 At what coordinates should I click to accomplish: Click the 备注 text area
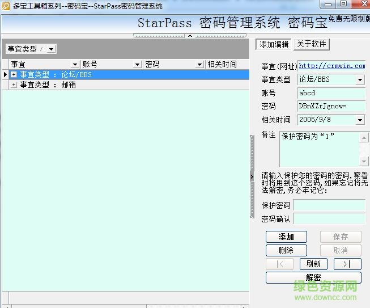(319, 149)
